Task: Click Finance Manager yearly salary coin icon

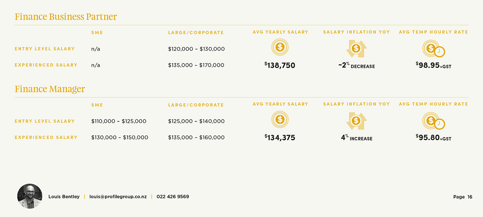Action: [280, 120]
